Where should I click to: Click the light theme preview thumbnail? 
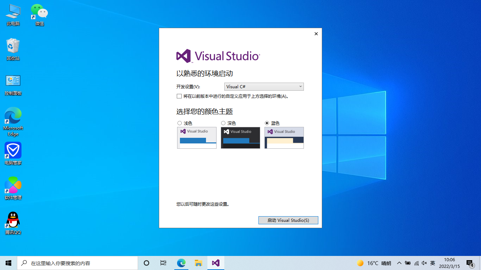click(x=197, y=138)
